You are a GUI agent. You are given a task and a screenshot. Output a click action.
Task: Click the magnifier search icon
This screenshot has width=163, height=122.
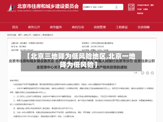click(121, 7)
